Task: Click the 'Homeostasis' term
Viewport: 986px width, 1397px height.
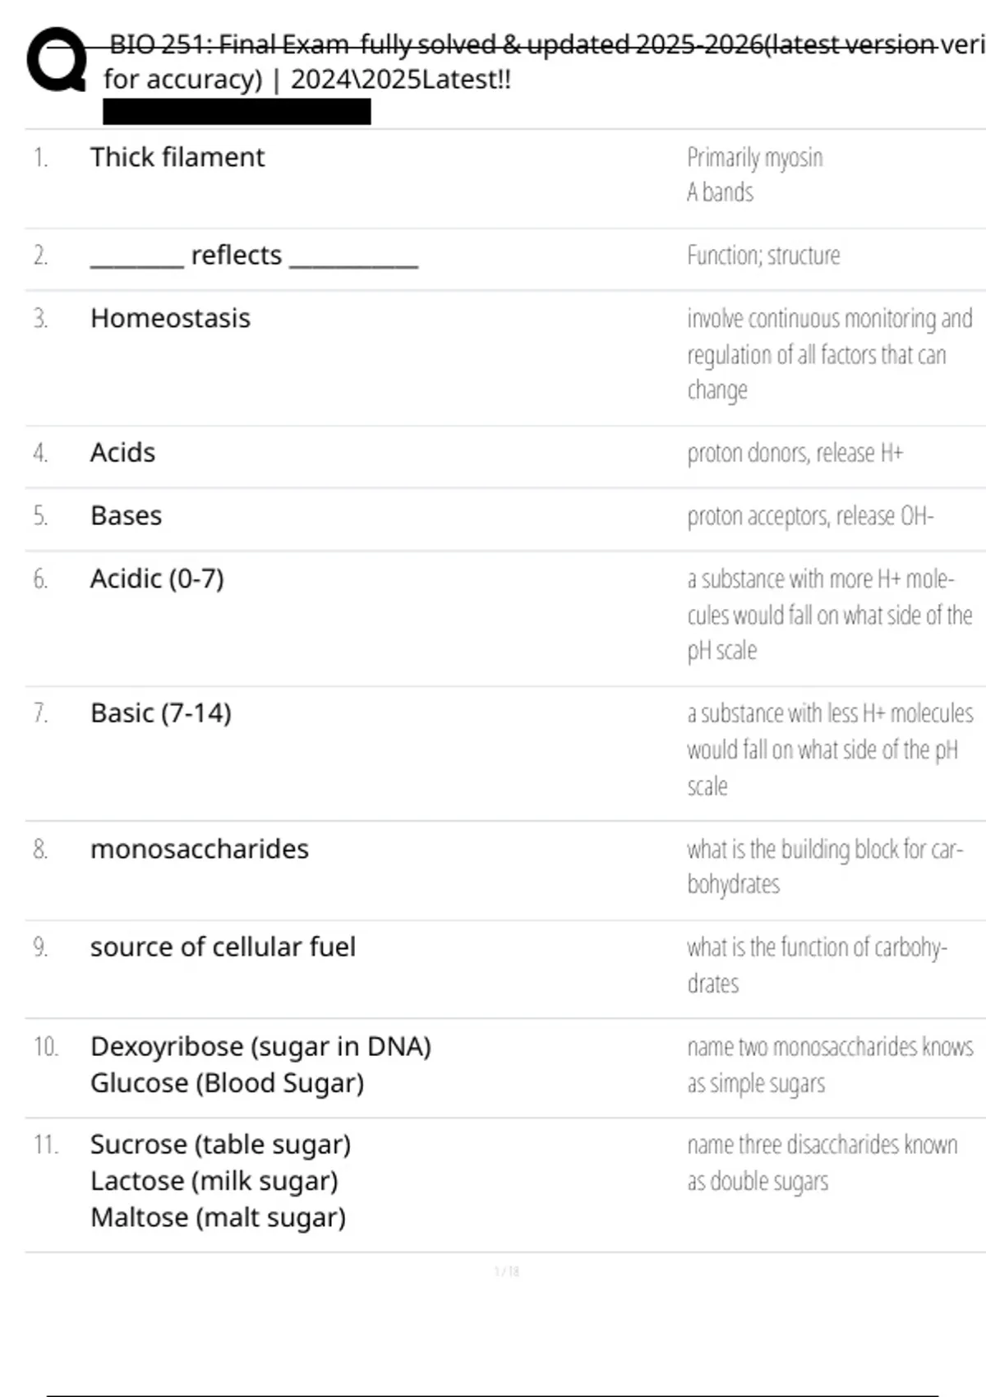Action: (x=170, y=318)
